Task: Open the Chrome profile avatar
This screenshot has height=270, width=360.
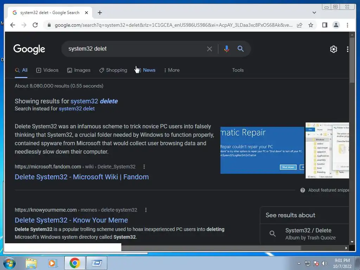Action: (x=336, y=25)
